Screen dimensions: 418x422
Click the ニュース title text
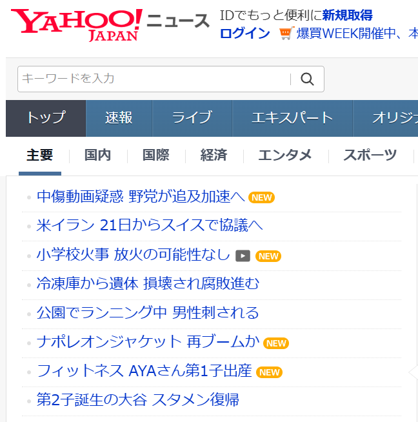point(178,21)
